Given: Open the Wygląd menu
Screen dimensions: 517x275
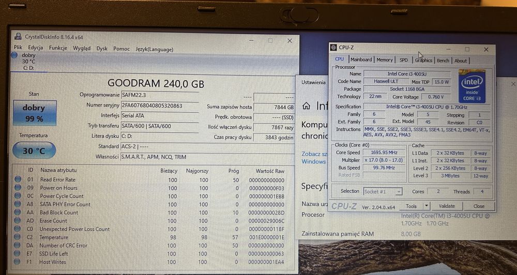Looking at the screenshot, I should 82,48.
